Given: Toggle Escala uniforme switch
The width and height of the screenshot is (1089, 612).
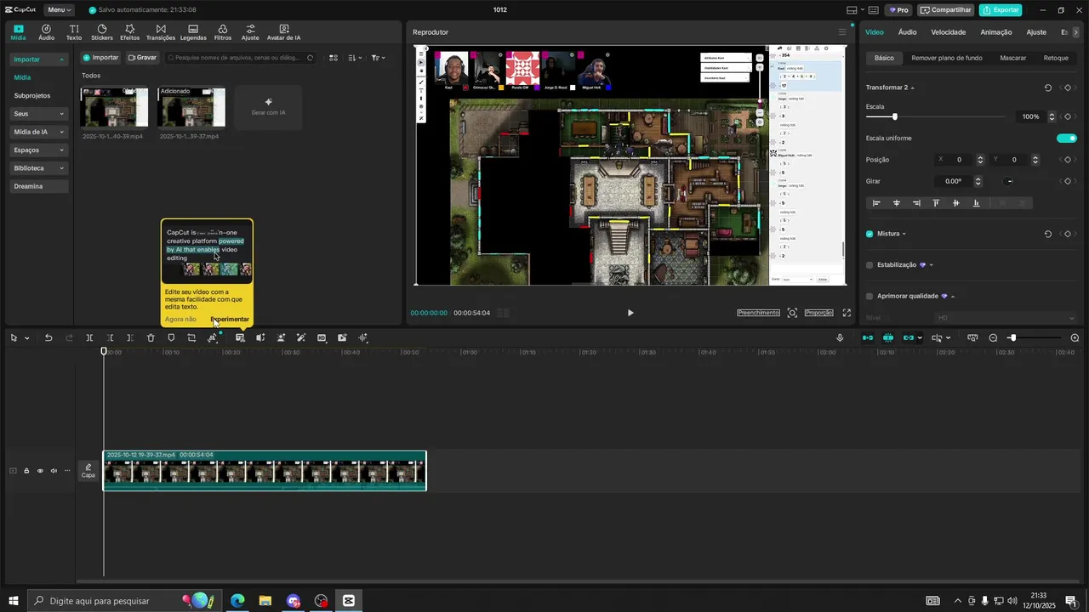Looking at the screenshot, I should 1067,138.
